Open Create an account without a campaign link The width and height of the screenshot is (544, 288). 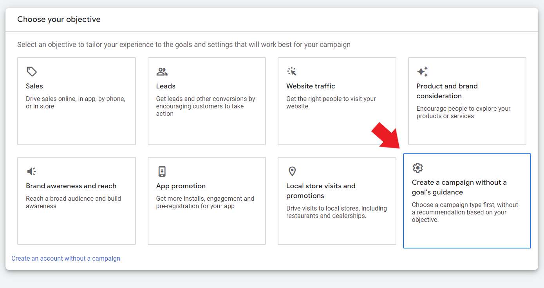click(65, 258)
